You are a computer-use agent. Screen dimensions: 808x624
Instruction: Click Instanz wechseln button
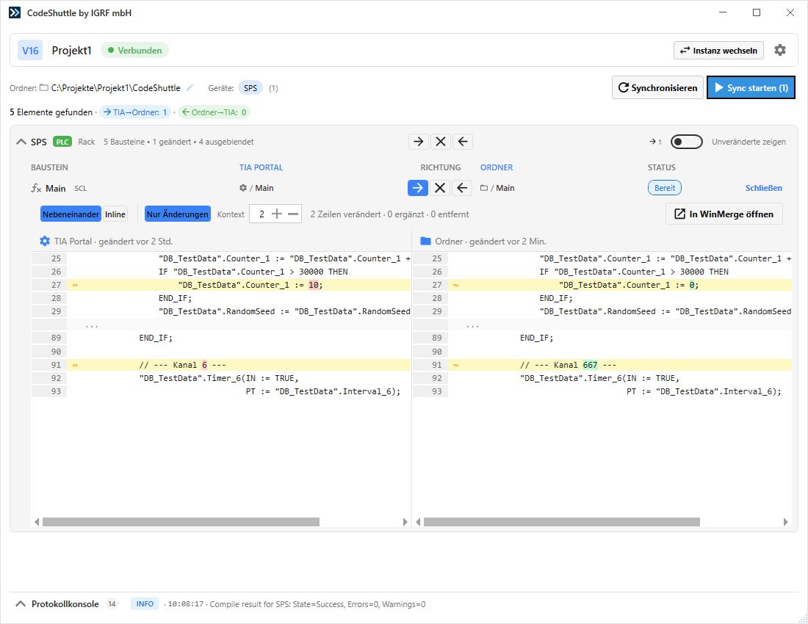click(718, 50)
